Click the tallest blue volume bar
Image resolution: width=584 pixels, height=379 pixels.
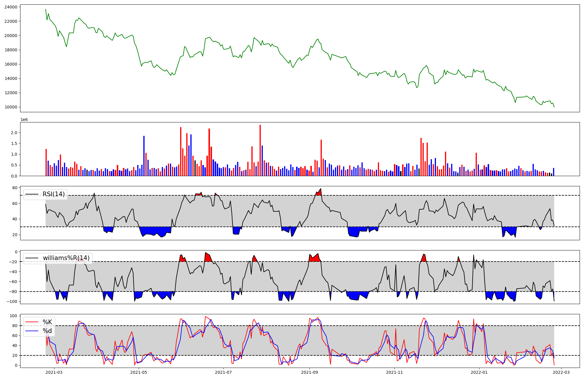[191, 155]
